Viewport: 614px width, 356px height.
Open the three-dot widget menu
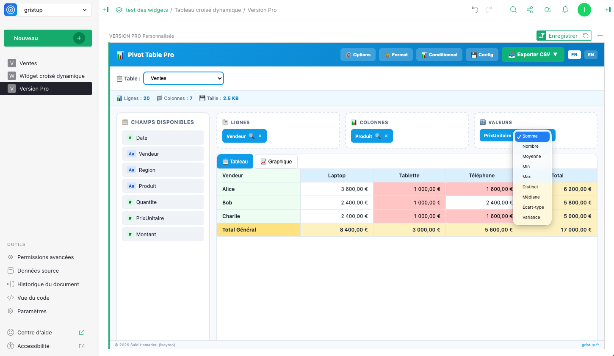[x=600, y=36]
